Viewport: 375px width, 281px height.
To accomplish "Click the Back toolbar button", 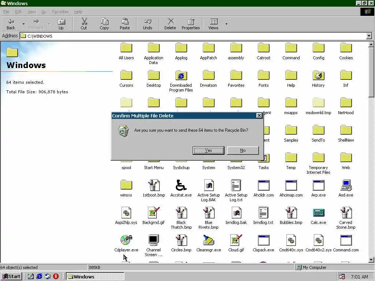I will (x=11, y=24).
